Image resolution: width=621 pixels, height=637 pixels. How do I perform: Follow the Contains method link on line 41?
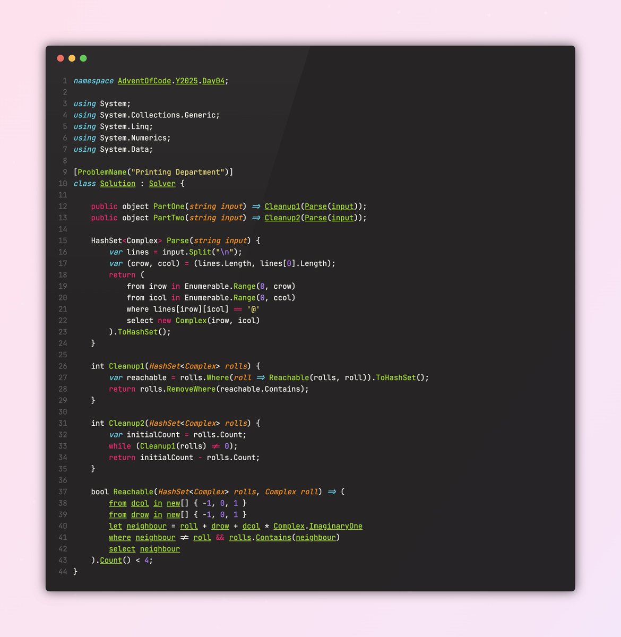click(273, 537)
